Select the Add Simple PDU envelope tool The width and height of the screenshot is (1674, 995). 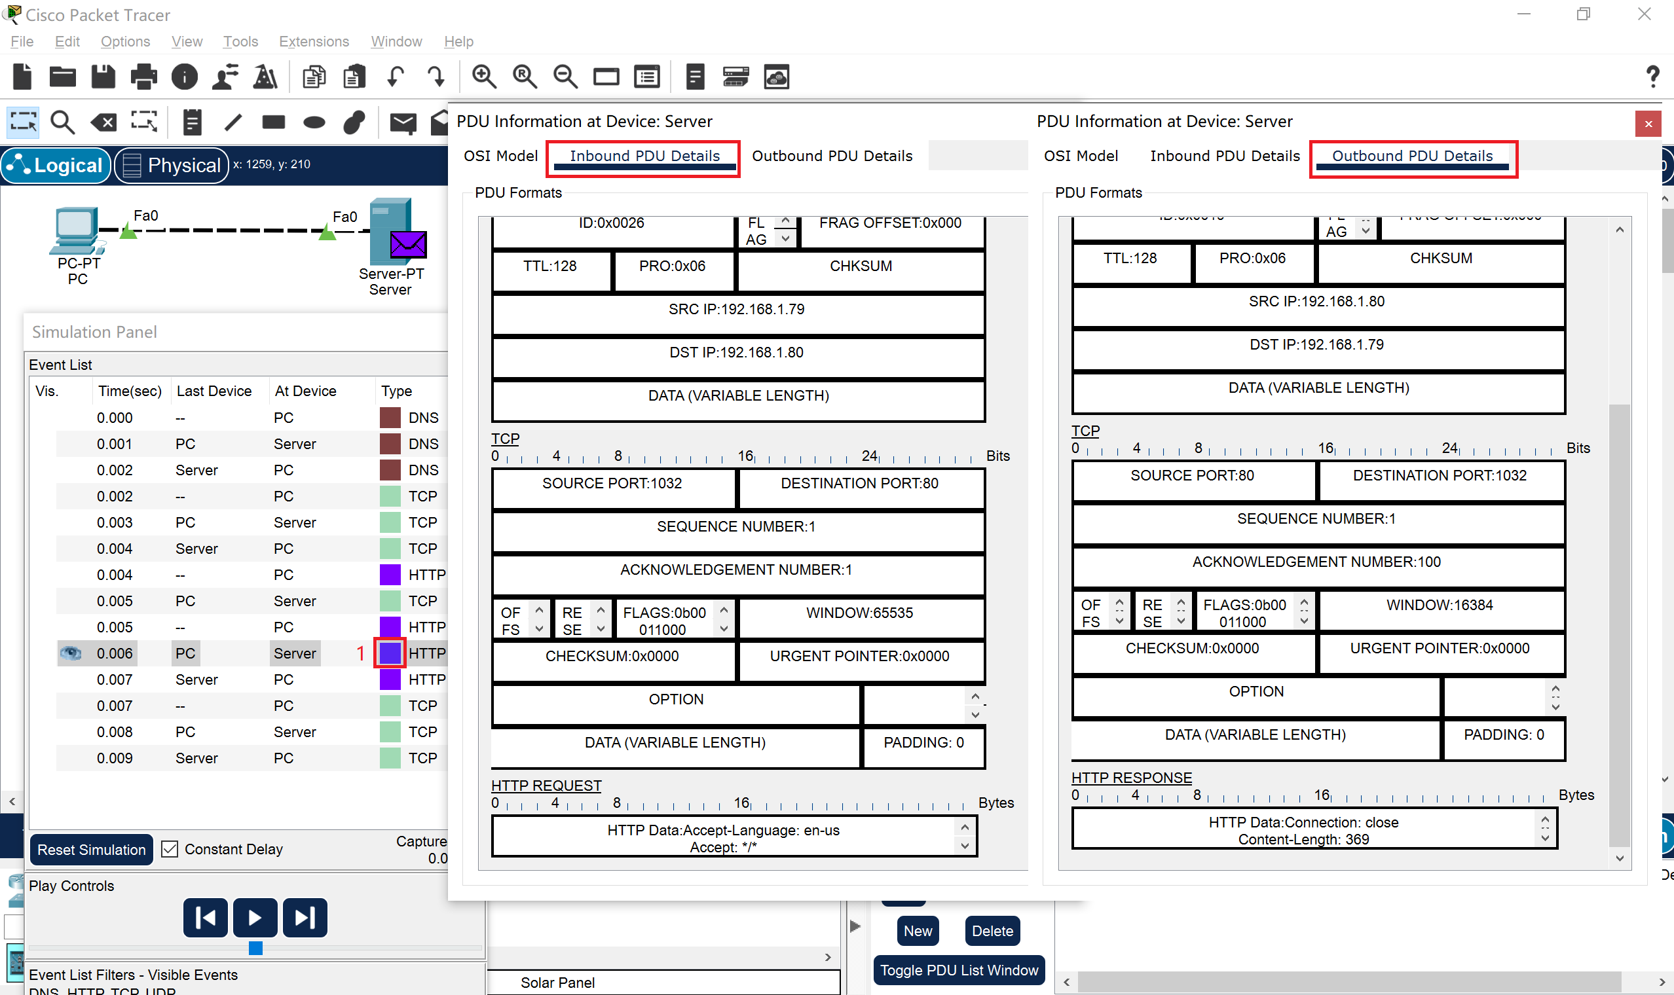[403, 122]
